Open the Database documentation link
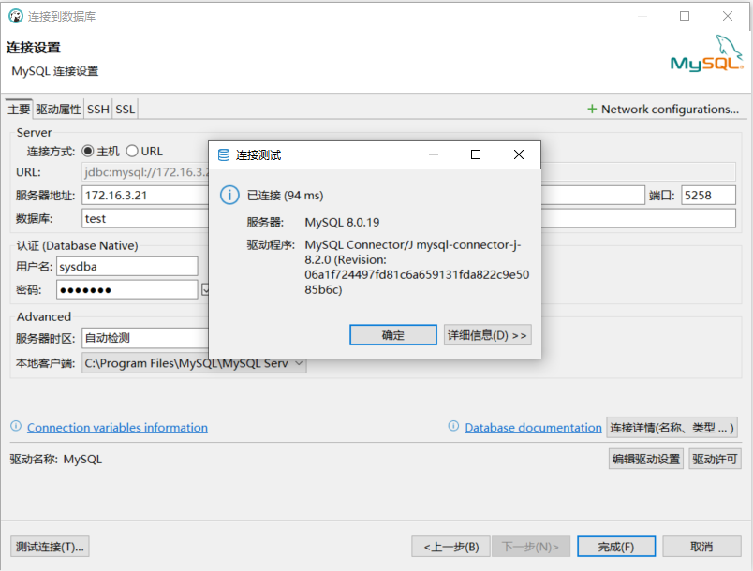This screenshot has width=753, height=571. click(x=533, y=428)
